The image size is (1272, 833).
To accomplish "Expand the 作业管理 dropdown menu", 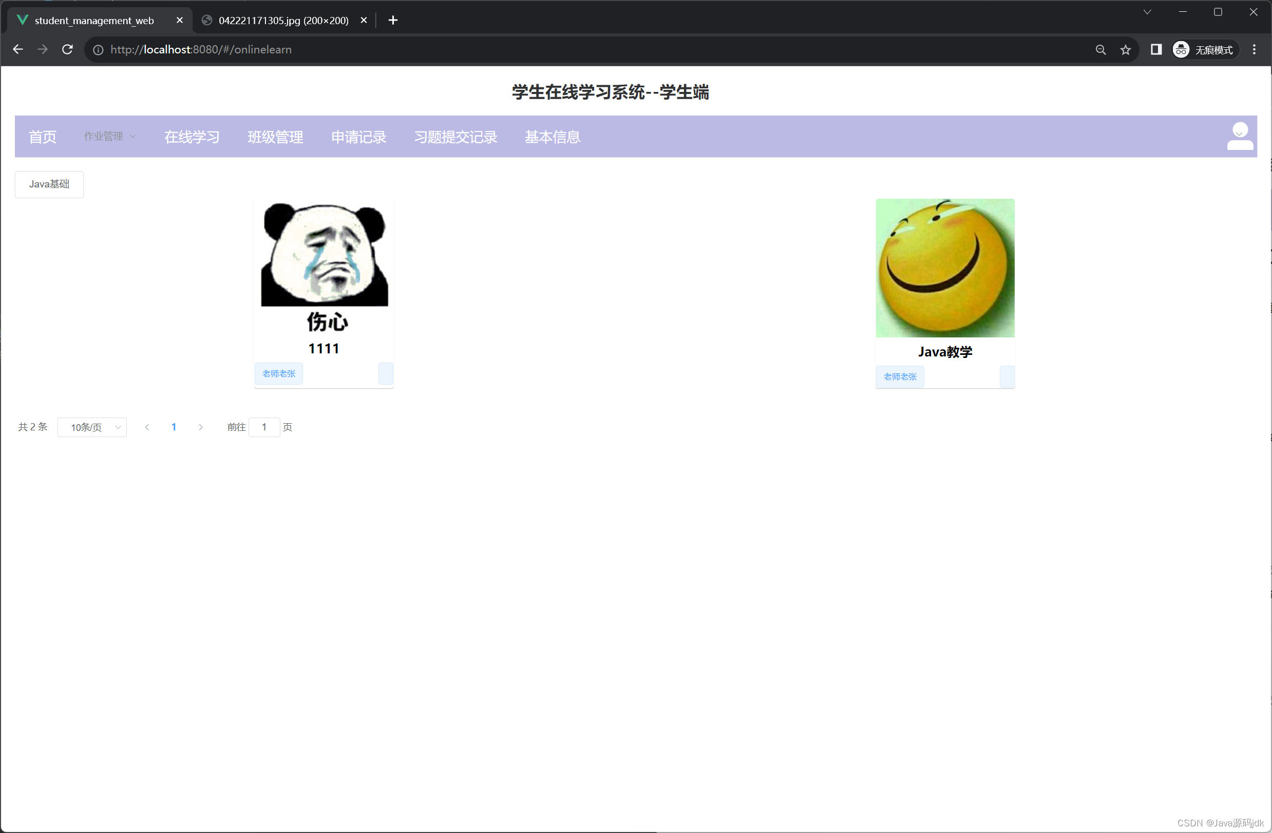I will [109, 137].
